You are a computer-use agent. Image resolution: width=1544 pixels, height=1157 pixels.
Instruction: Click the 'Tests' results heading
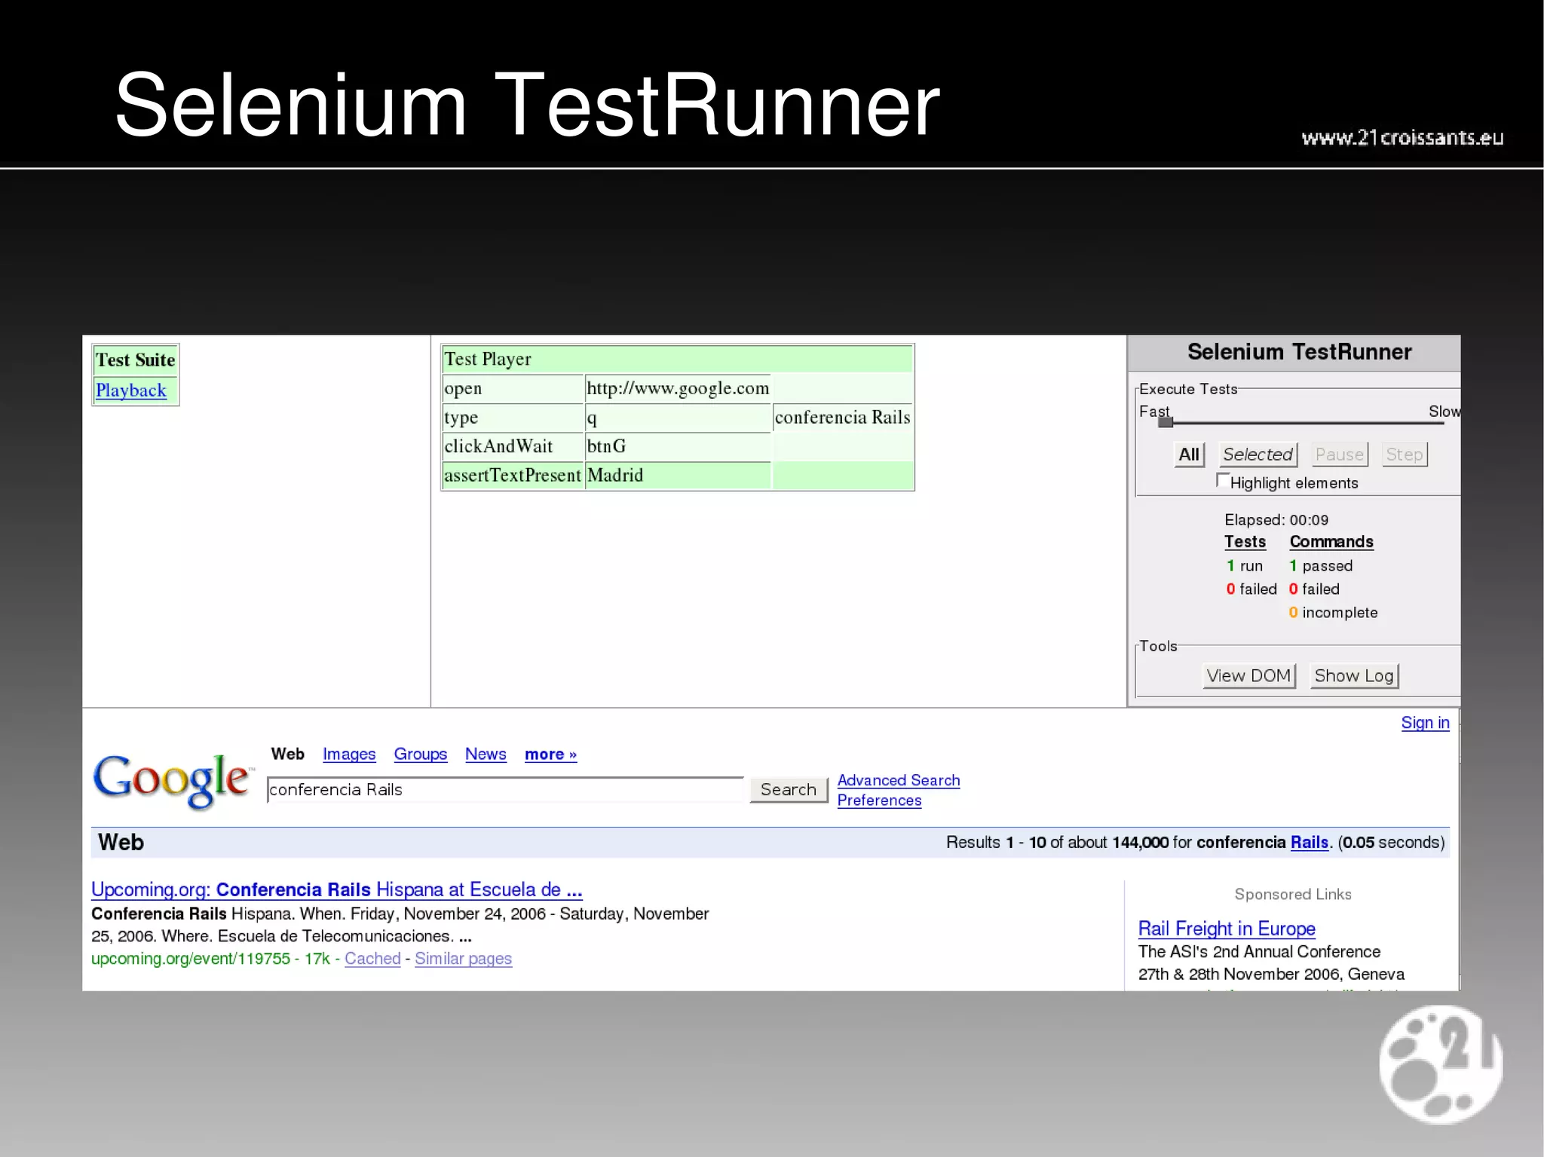(x=1245, y=542)
